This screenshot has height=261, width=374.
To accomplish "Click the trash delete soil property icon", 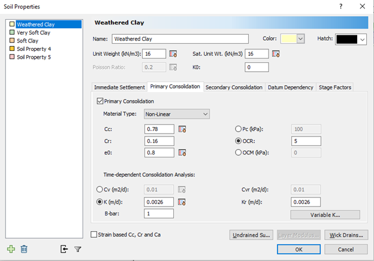I will (24, 248).
